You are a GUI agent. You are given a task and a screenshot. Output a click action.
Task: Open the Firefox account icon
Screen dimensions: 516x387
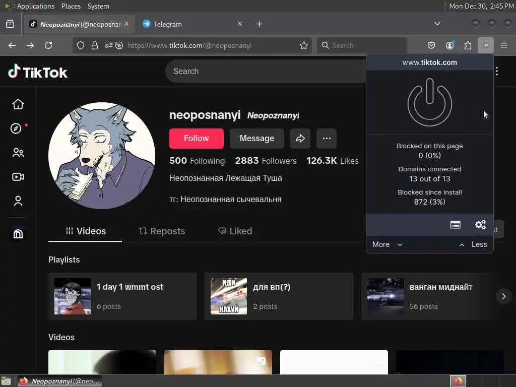click(x=450, y=45)
